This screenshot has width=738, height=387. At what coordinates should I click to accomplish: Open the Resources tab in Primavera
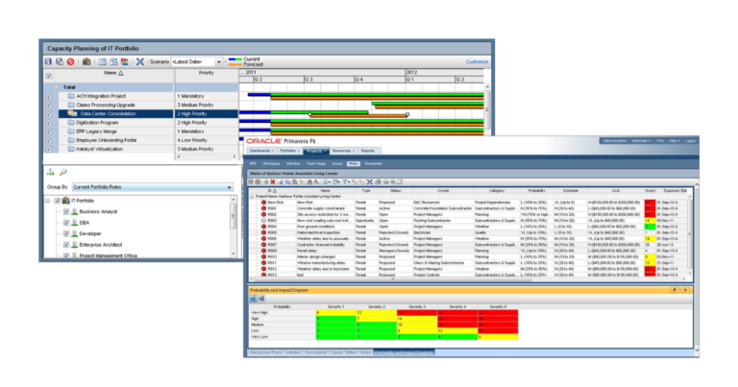coord(343,151)
